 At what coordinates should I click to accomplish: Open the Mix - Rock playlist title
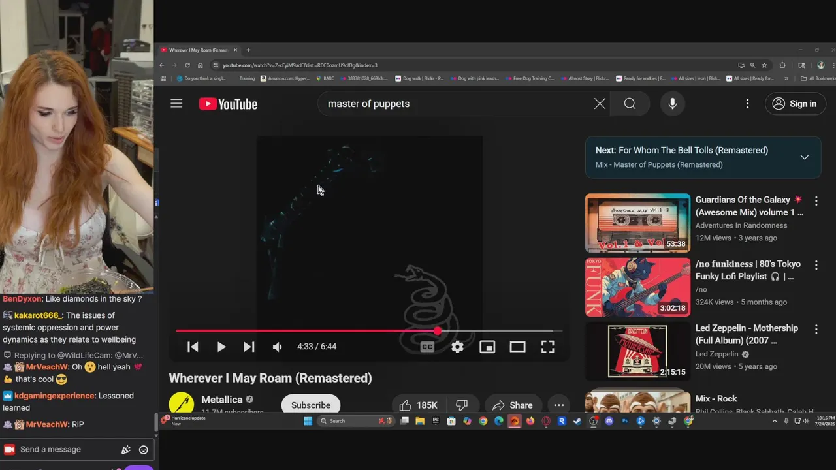[x=716, y=398]
